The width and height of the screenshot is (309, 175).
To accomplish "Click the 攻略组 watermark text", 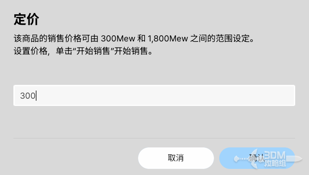I will [x=275, y=164].
